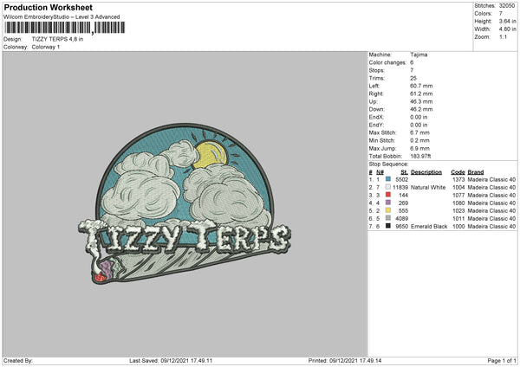Select stitch count 555 in stop 5

(x=404, y=210)
